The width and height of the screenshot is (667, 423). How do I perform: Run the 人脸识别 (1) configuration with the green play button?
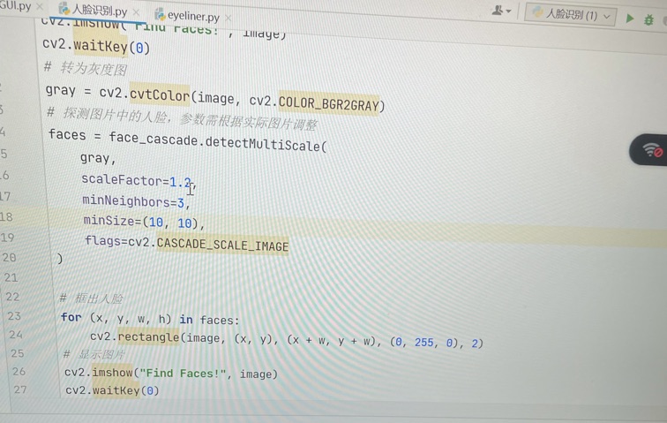tap(630, 19)
